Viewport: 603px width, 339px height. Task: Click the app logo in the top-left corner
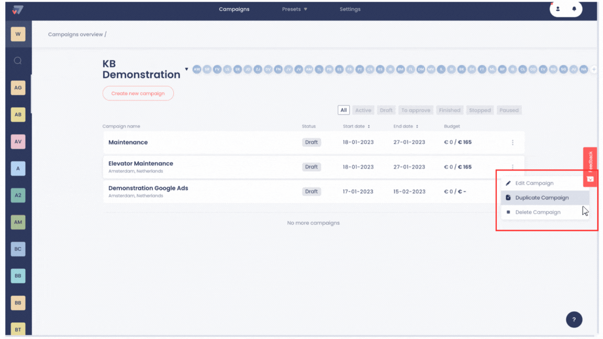pyautogui.click(x=17, y=9)
